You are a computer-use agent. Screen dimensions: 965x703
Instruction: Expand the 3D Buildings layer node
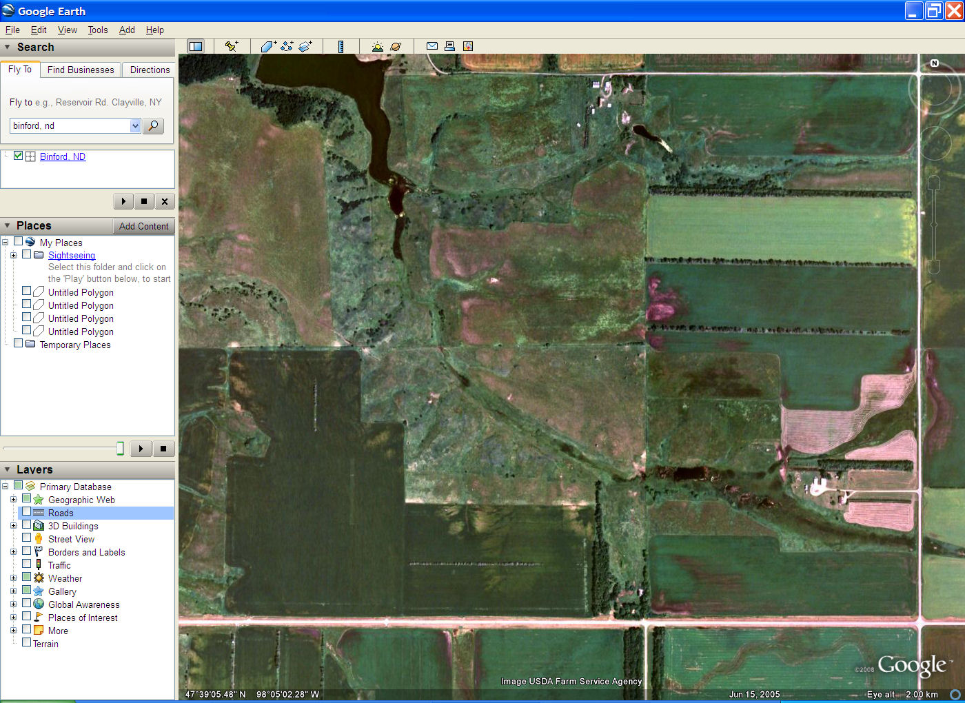(13, 526)
